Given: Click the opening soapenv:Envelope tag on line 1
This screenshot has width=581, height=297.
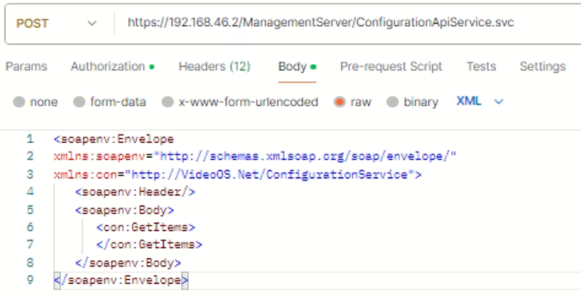Looking at the screenshot, I should (113, 139).
